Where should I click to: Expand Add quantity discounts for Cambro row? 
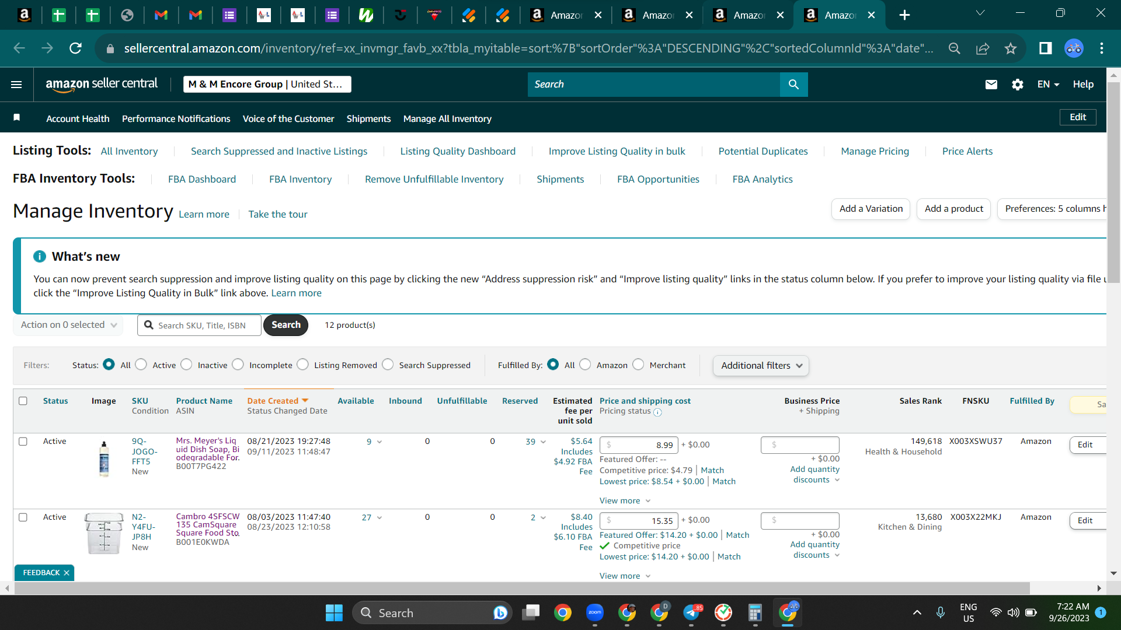pos(815,549)
